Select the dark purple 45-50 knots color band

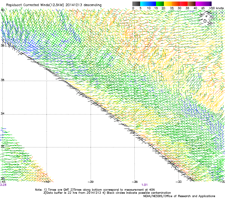[207, 4]
